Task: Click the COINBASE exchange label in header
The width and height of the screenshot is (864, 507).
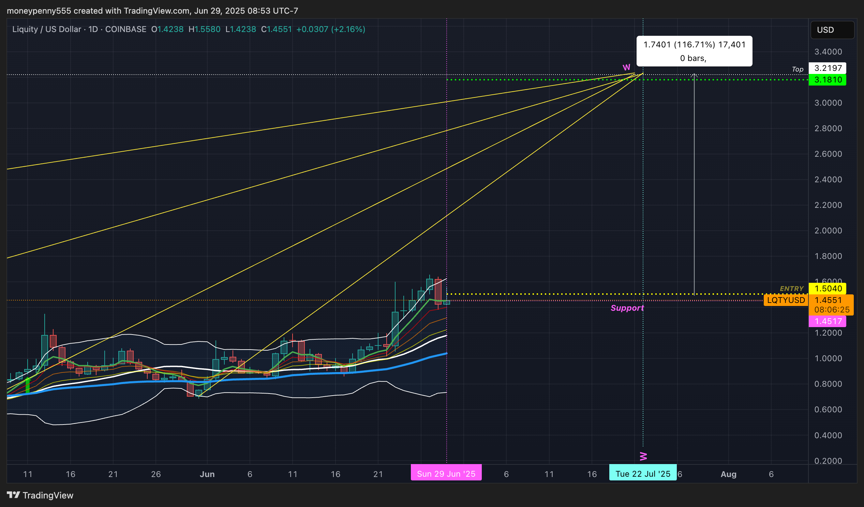Action: click(x=125, y=29)
